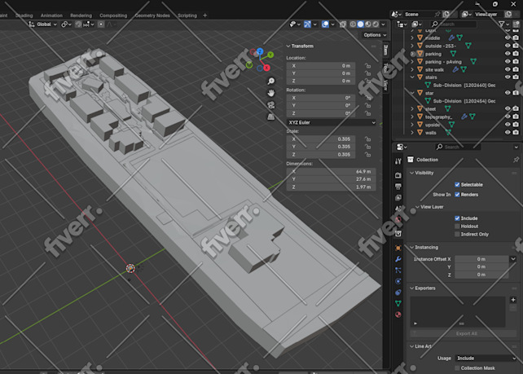523x374 pixels.
Task: Click the outliner search field
Action: tap(453, 24)
